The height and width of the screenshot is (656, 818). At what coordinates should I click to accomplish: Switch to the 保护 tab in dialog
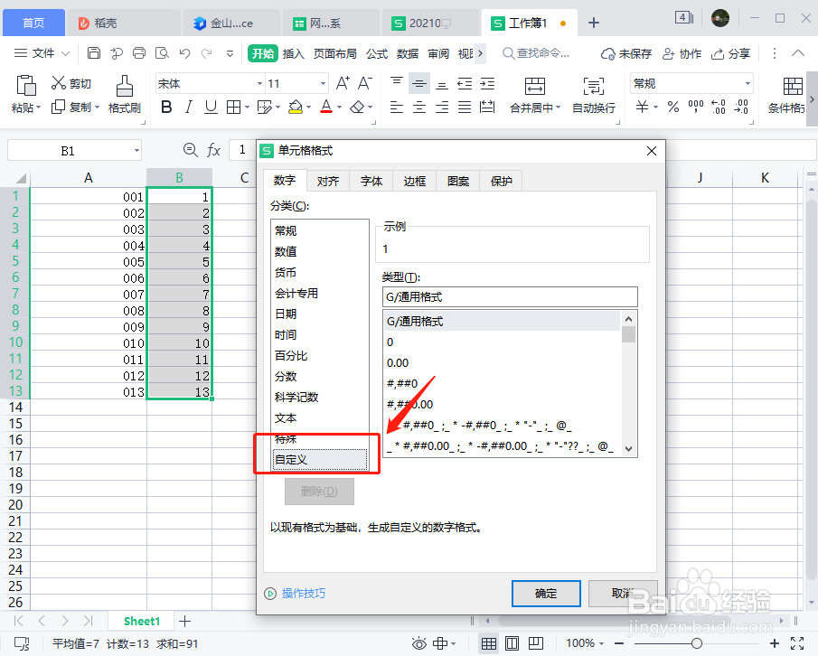502,181
